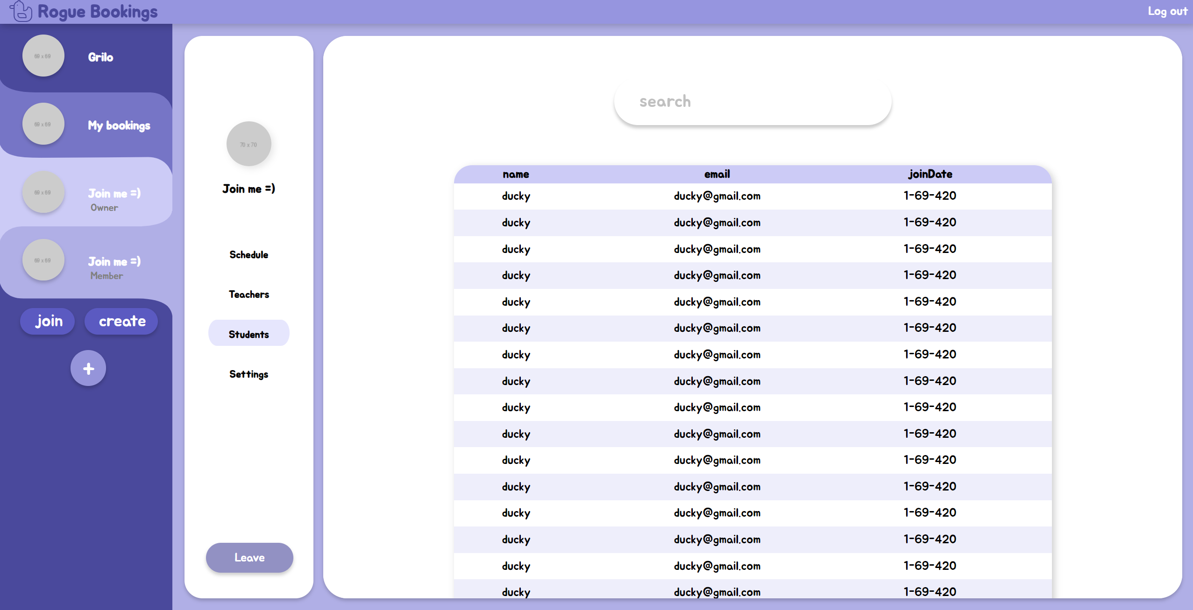
Task: Click the My bookings avatar
Action: [x=43, y=123]
